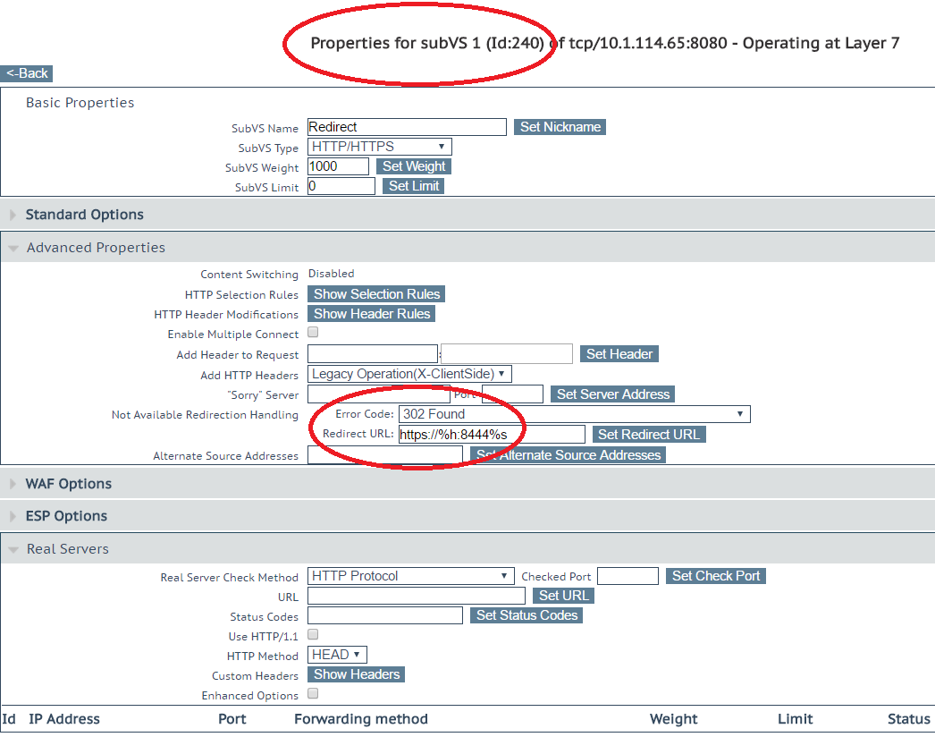Expand the Standard Options section
This screenshot has width=935, height=737.
[84, 215]
